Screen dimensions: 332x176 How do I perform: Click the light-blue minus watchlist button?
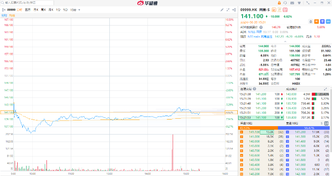328,22
